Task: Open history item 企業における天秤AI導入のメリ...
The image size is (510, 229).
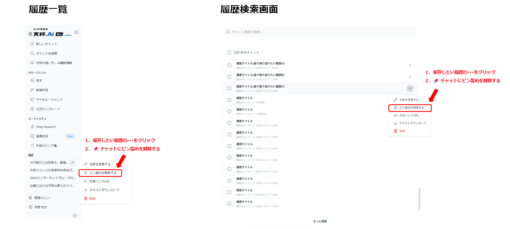Action: point(53,186)
